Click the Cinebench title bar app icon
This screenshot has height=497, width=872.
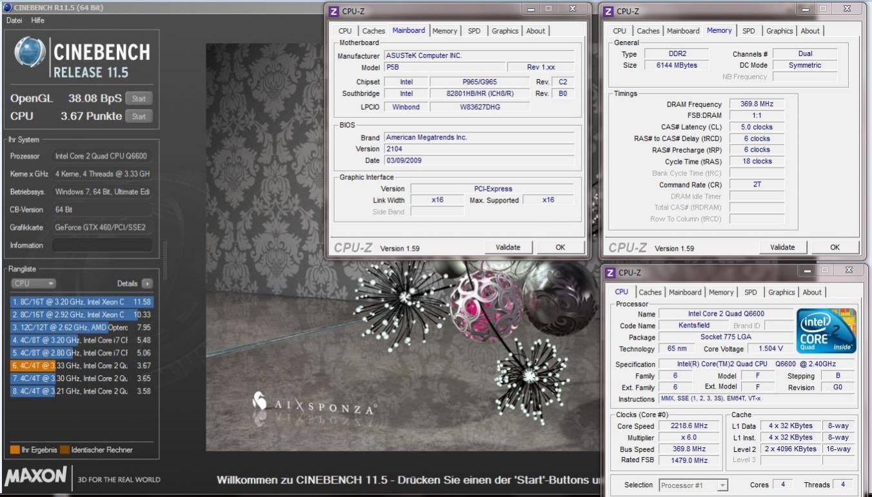tap(8, 8)
